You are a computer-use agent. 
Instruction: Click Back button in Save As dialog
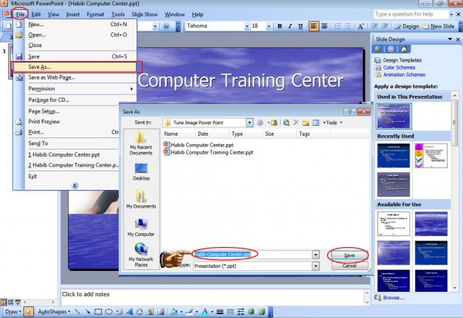tap(260, 123)
